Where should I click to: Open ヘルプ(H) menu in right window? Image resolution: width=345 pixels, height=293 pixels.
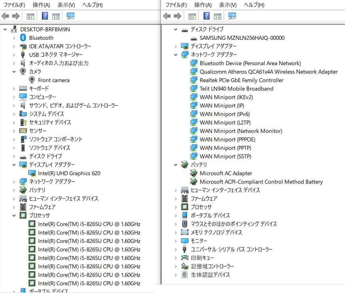point(254,5)
